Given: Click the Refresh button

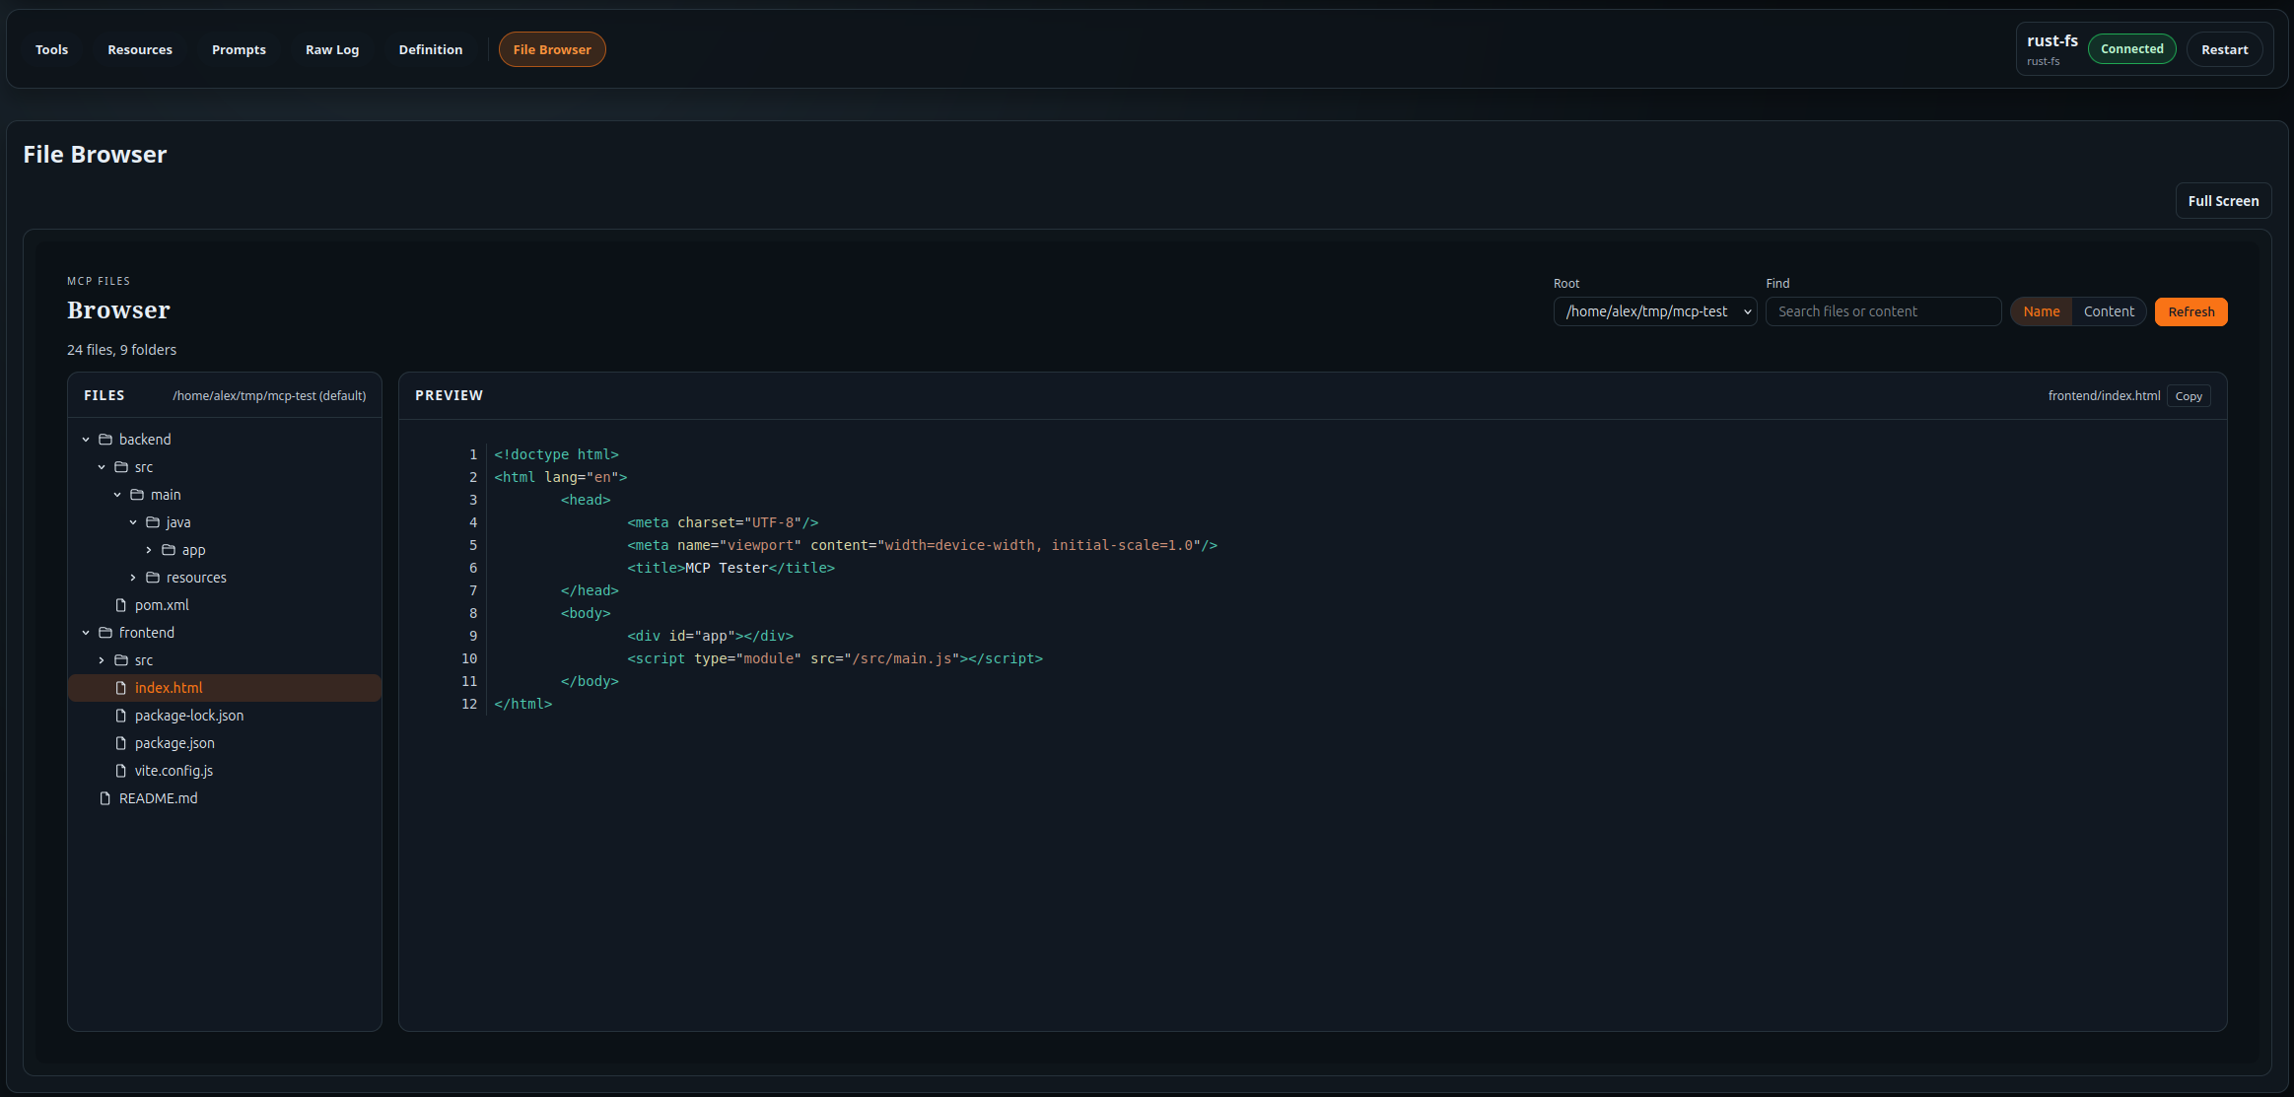Looking at the screenshot, I should click(x=2190, y=310).
